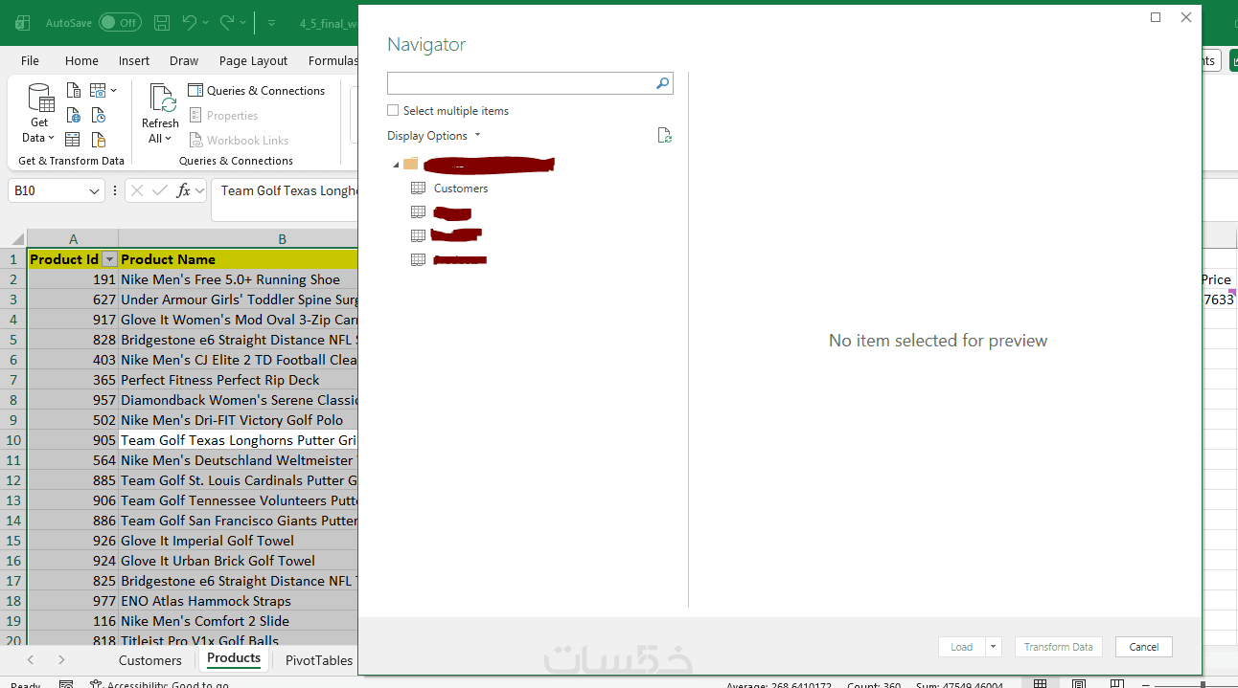Switch to the Customers sheet tab

click(149, 660)
